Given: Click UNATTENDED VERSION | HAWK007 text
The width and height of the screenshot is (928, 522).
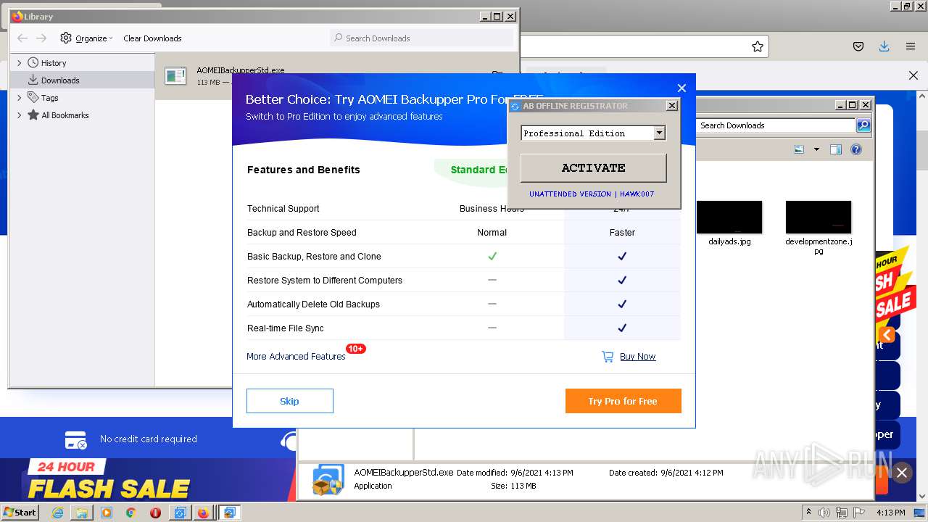Looking at the screenshot, I should click(x=592, y=194).
